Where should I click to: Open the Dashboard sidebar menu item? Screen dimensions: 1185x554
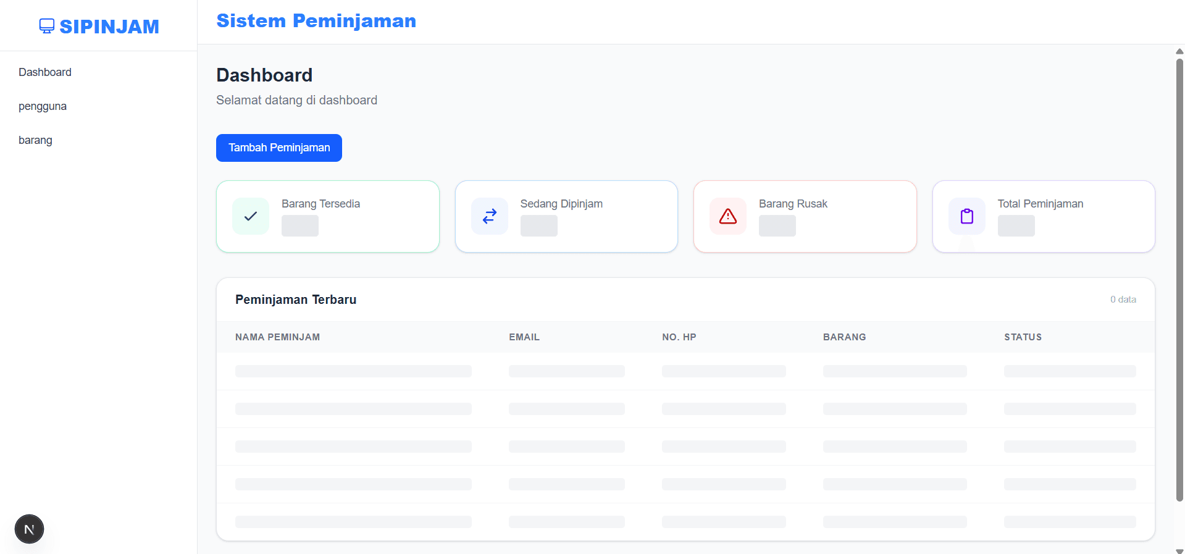click(x=45, y=72)
